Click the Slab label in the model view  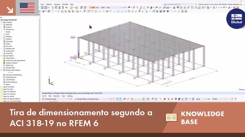[73, 37]
